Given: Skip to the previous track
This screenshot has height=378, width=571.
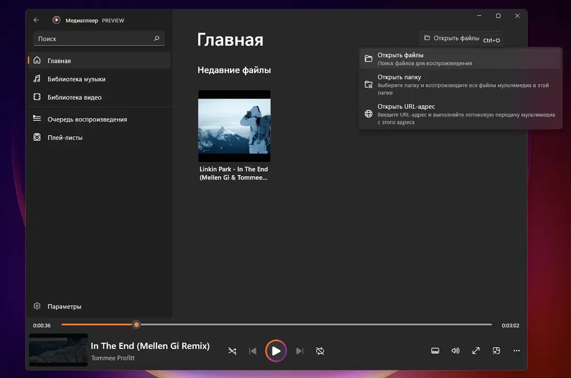Looking at the screenshot, I should (253, 351).
